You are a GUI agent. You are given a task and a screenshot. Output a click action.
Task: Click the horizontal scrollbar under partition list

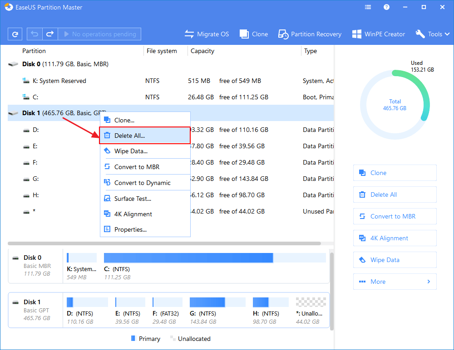click(164, 243)
